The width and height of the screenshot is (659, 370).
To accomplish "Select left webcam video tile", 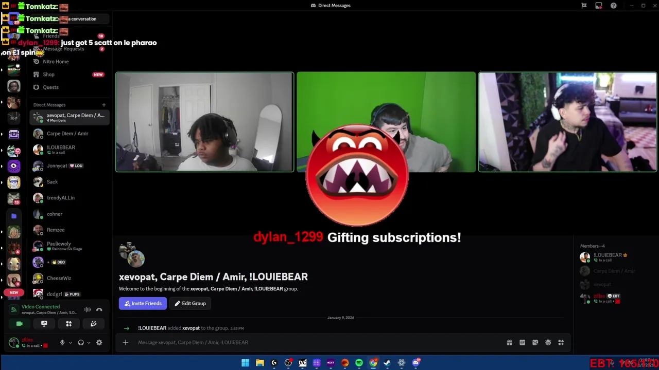I will pyautogui.click(x=204, y=122).
